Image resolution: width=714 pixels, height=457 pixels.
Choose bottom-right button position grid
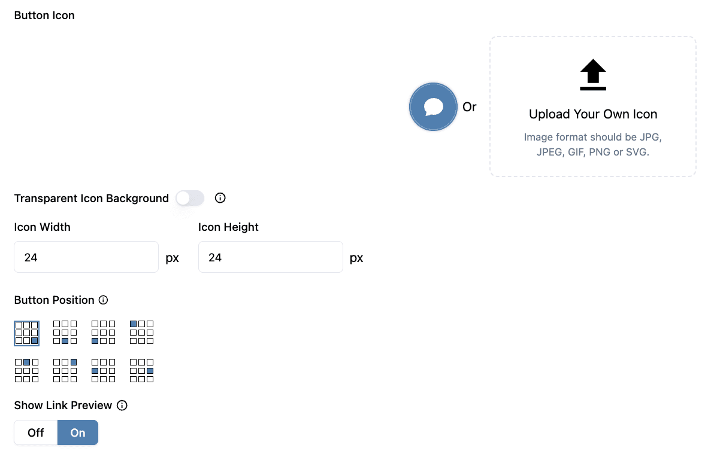click(x=26, y=333)
